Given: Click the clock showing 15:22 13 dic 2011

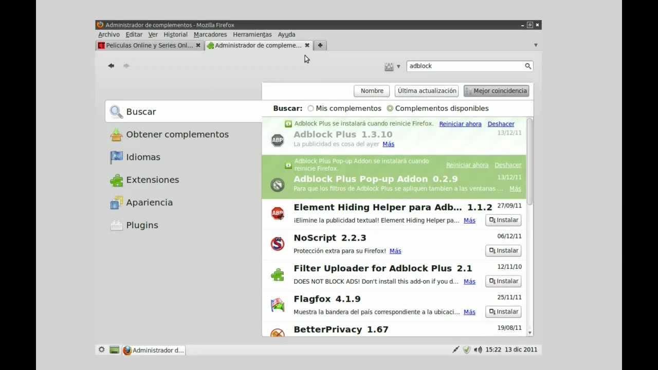Looking at the screenshot, I should tap(511, 349).
